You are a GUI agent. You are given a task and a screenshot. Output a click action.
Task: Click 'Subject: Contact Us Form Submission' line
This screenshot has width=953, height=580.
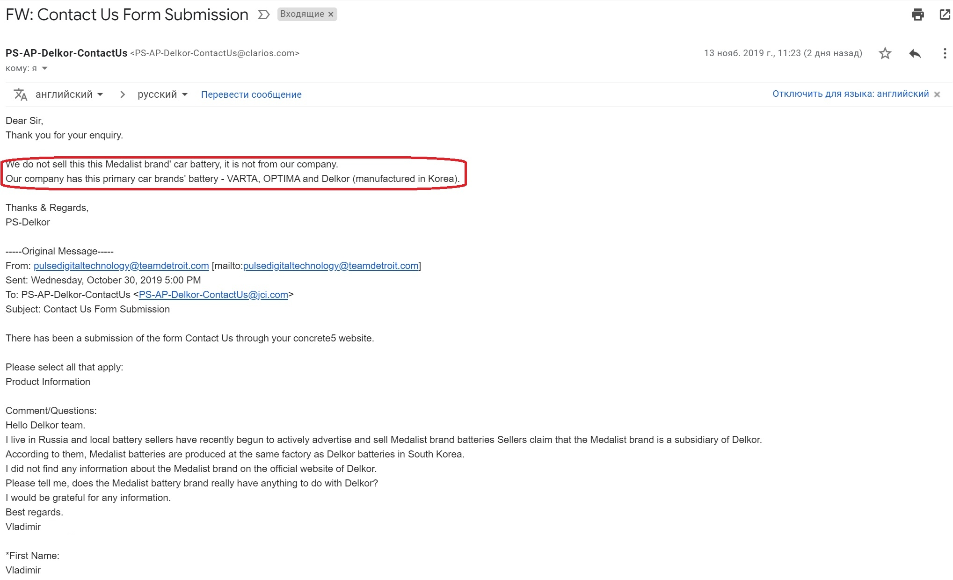[87, 309]
